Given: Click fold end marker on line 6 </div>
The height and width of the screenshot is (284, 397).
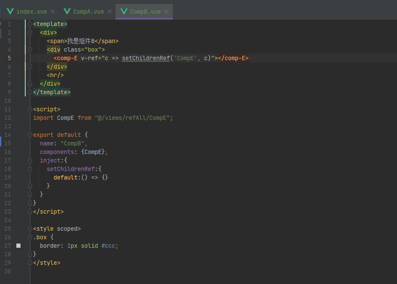Looking at the screenshot, I should tap(30, 67).
